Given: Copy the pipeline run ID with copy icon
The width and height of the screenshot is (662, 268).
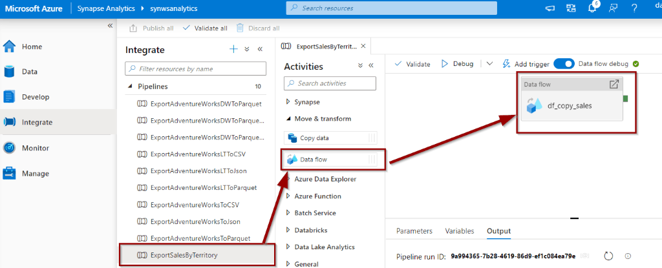Looking at the screenshot, I should click(x=584, y=256).
